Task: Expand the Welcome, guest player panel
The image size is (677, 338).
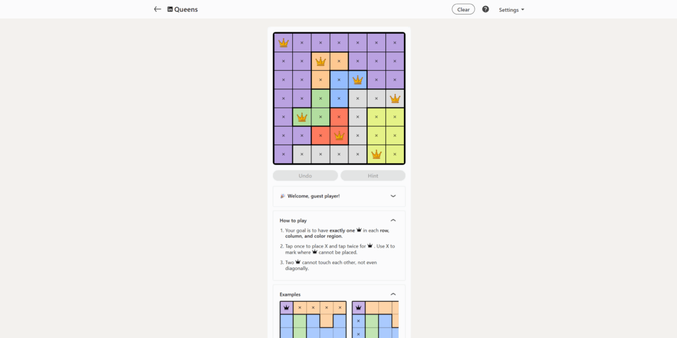Action: [x=393, y=196]
